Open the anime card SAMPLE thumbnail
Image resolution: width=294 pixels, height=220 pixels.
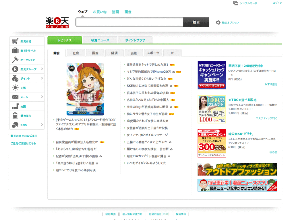coord(85,89)
